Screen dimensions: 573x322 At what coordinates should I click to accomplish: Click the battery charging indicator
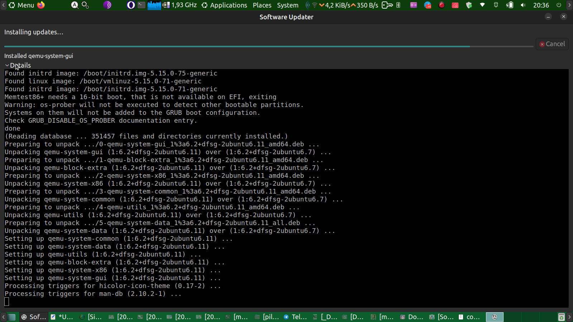pos(510,5)
